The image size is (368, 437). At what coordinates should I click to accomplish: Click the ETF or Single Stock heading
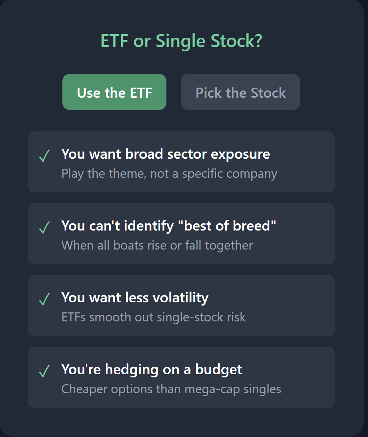[181, 41]
